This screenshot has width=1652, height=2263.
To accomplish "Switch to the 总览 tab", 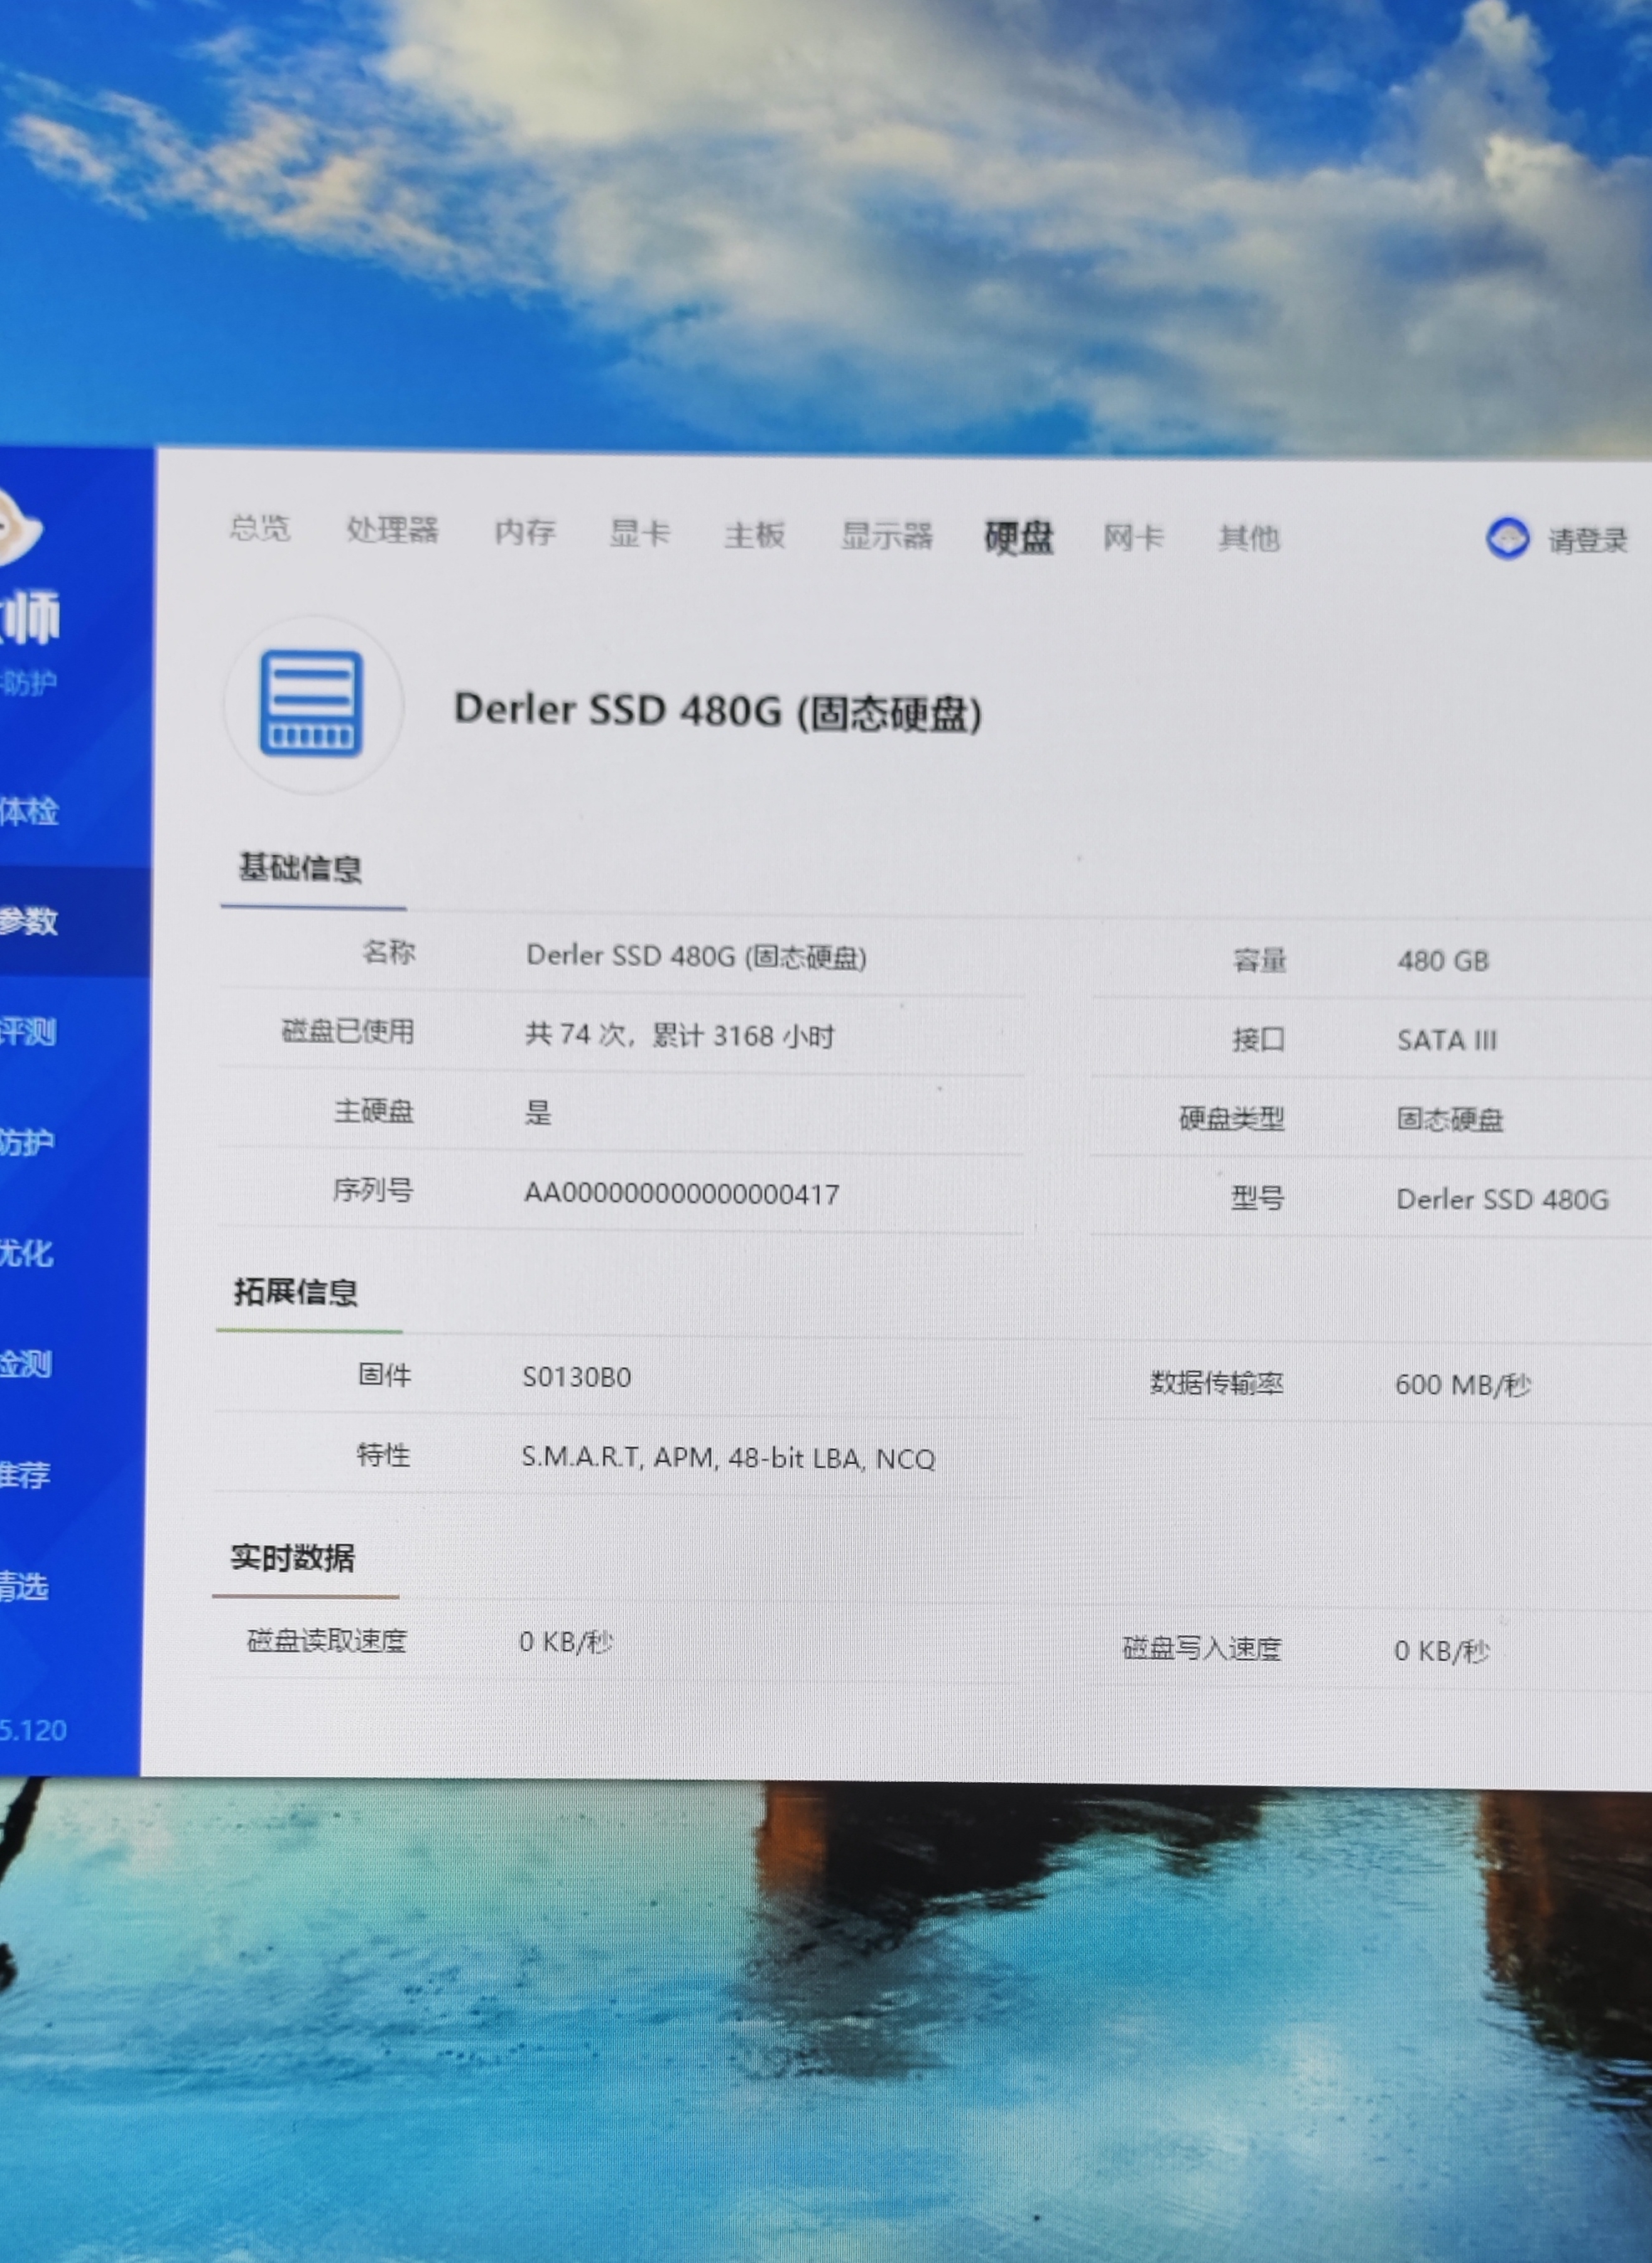I will [x=260, y=528].
